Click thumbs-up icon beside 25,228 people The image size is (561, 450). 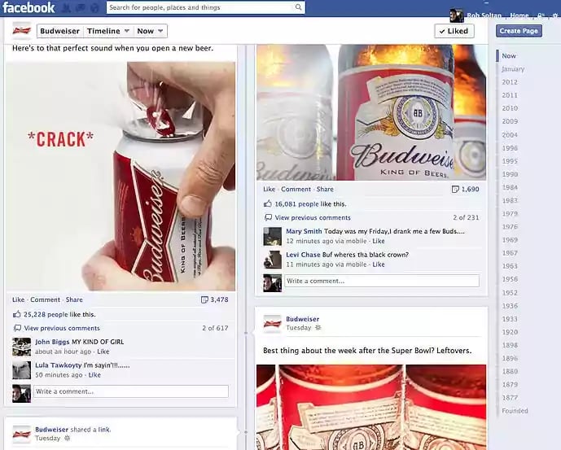(x=17, y=314)
